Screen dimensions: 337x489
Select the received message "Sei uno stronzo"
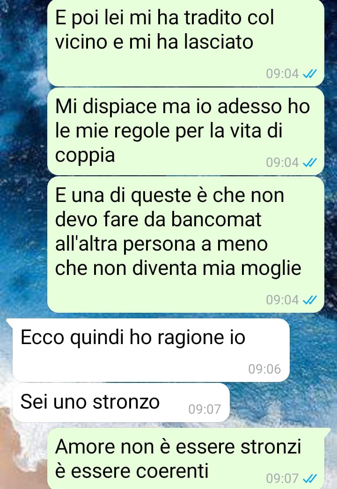click(121, 403)
